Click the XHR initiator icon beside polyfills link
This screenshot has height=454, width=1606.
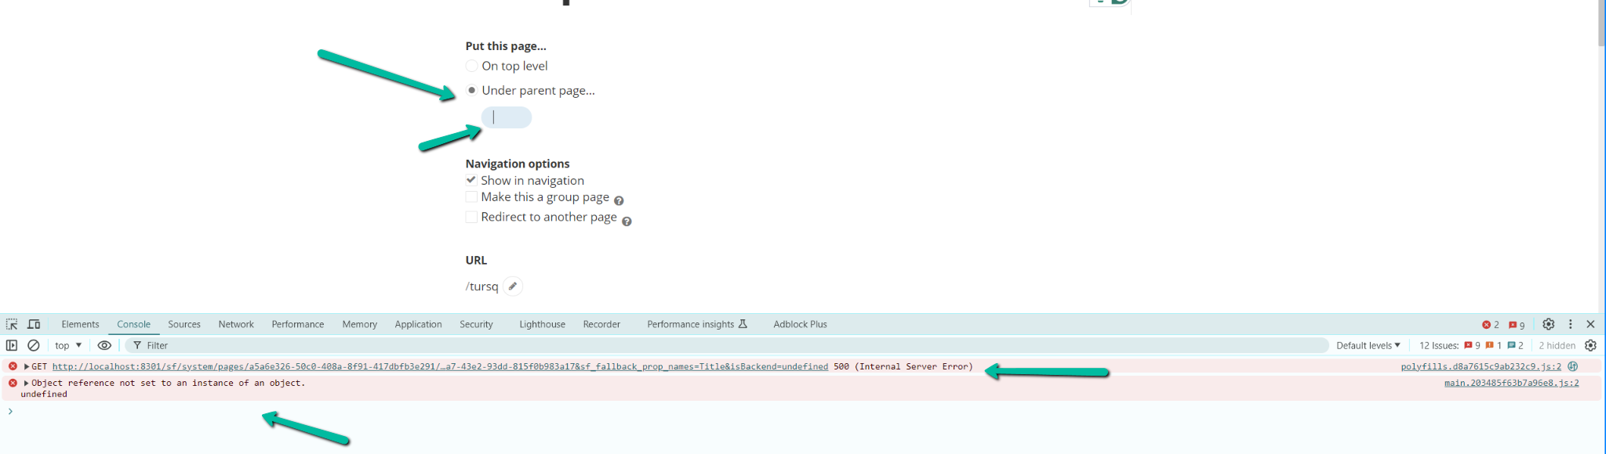pos(1572,366)
